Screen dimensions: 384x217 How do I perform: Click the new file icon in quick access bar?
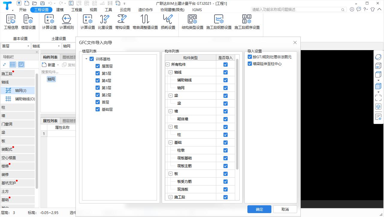pos(27,3)
